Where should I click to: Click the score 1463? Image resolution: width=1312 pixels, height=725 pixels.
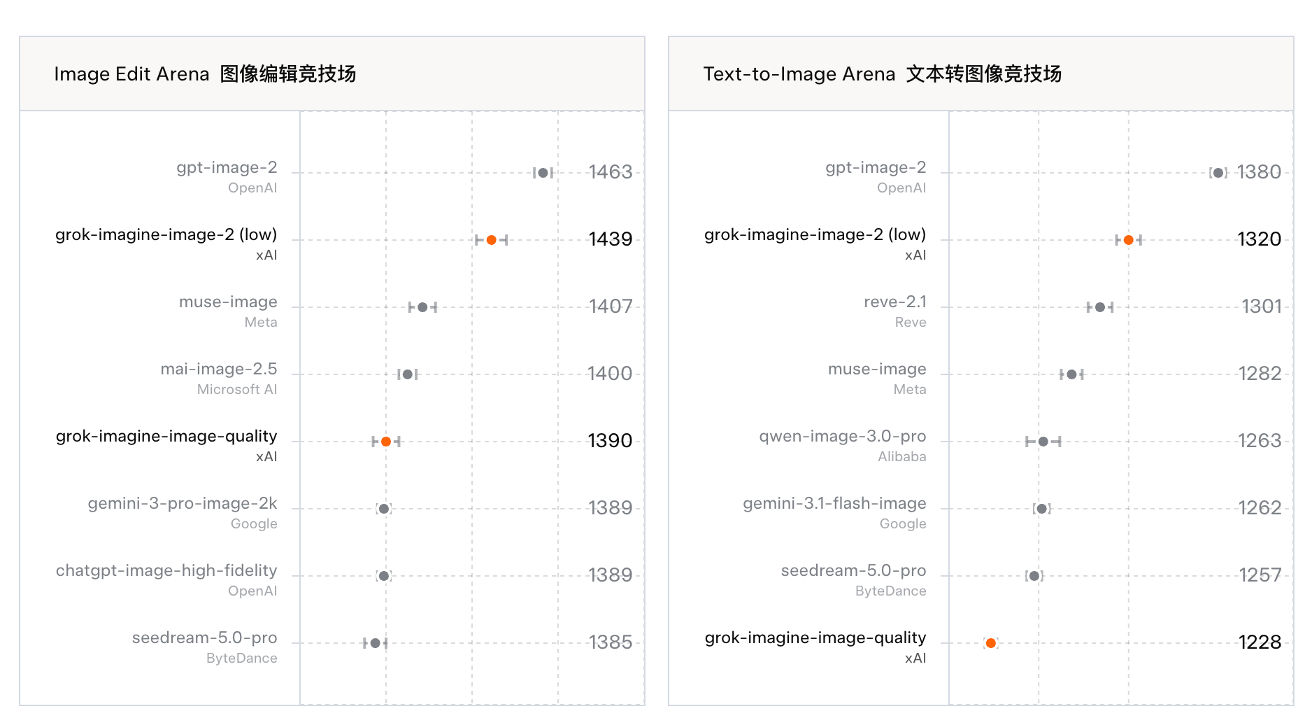(611, 172)
